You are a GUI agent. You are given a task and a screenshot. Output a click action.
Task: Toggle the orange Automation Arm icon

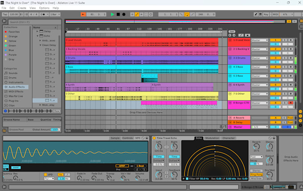(x=137, y=15)
